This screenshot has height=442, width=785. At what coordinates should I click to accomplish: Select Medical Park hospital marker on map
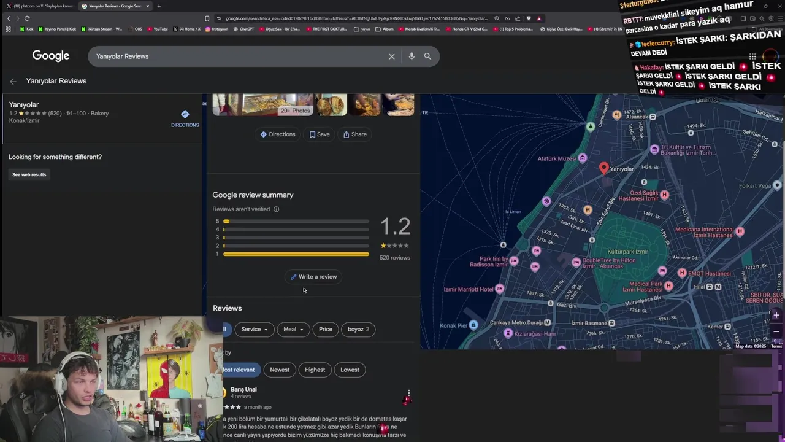point(668,285)
